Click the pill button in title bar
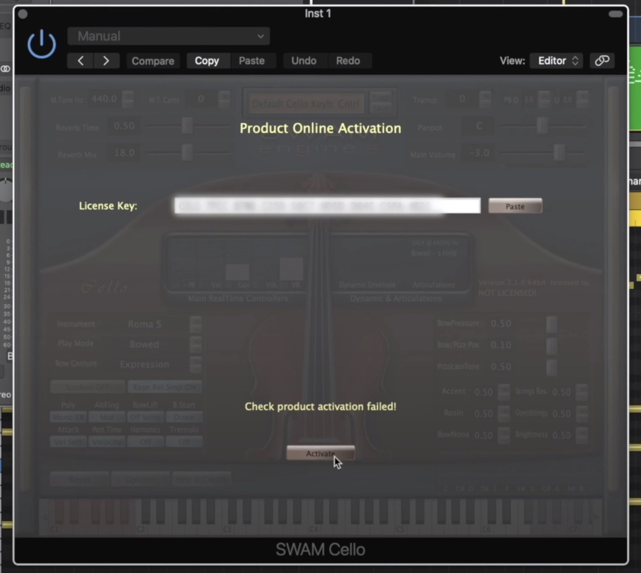Viewport: 641px width, 573px height. [616, 14]
